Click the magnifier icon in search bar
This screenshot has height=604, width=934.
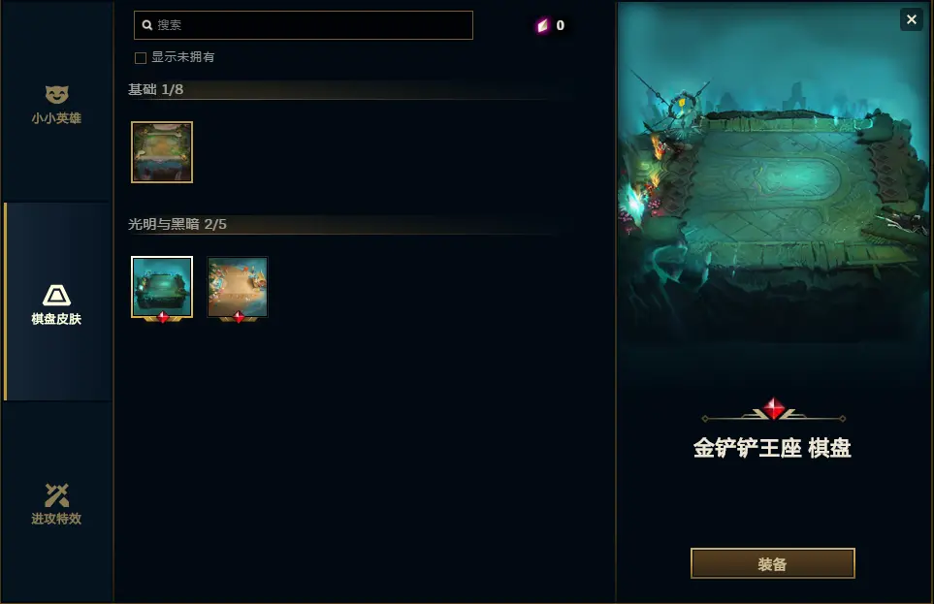tap(147, 25)
